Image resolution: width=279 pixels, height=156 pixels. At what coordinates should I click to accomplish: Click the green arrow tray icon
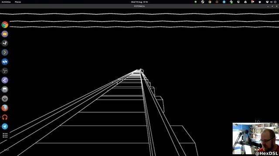(231, 2)
